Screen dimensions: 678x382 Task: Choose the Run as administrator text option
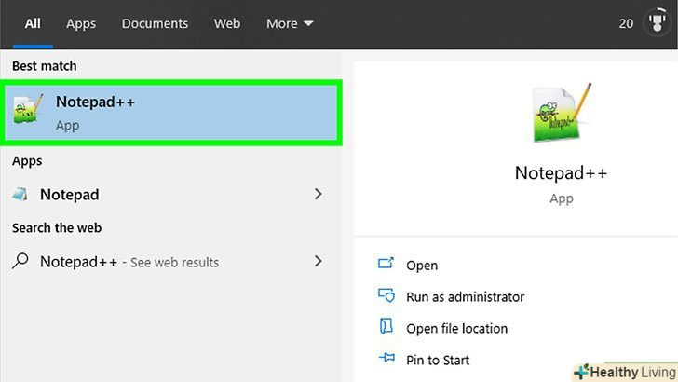[x=465, y=297]
